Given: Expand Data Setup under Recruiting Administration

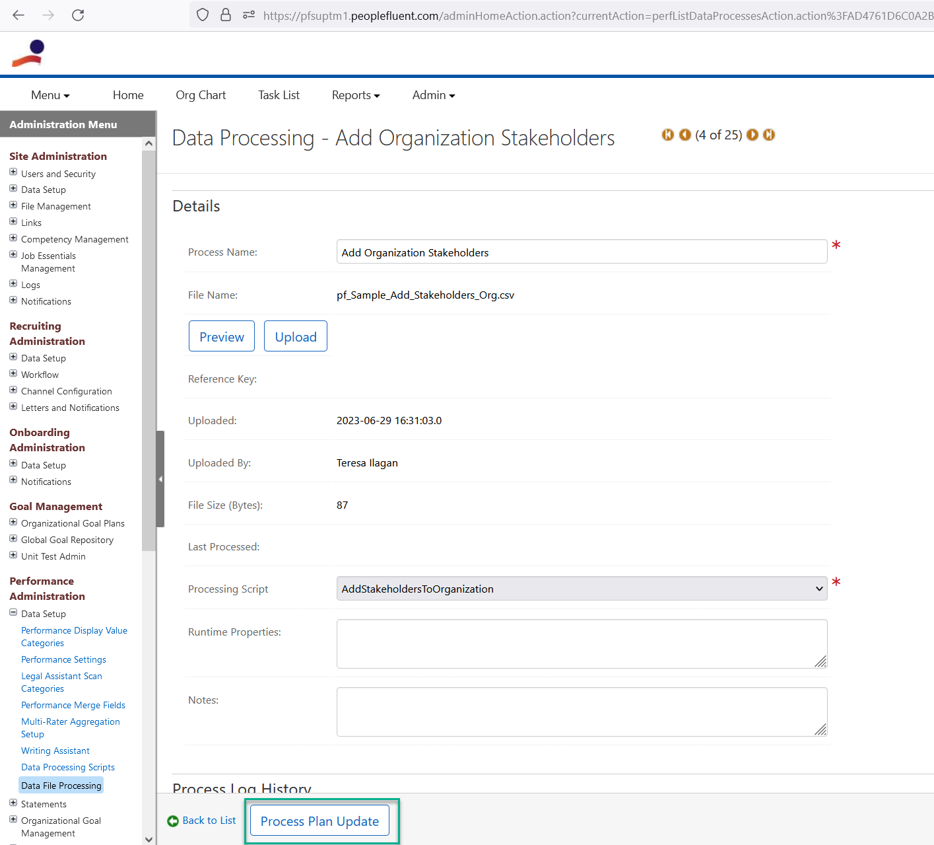Looking at the screenshot, I should (x=13, y=357).
